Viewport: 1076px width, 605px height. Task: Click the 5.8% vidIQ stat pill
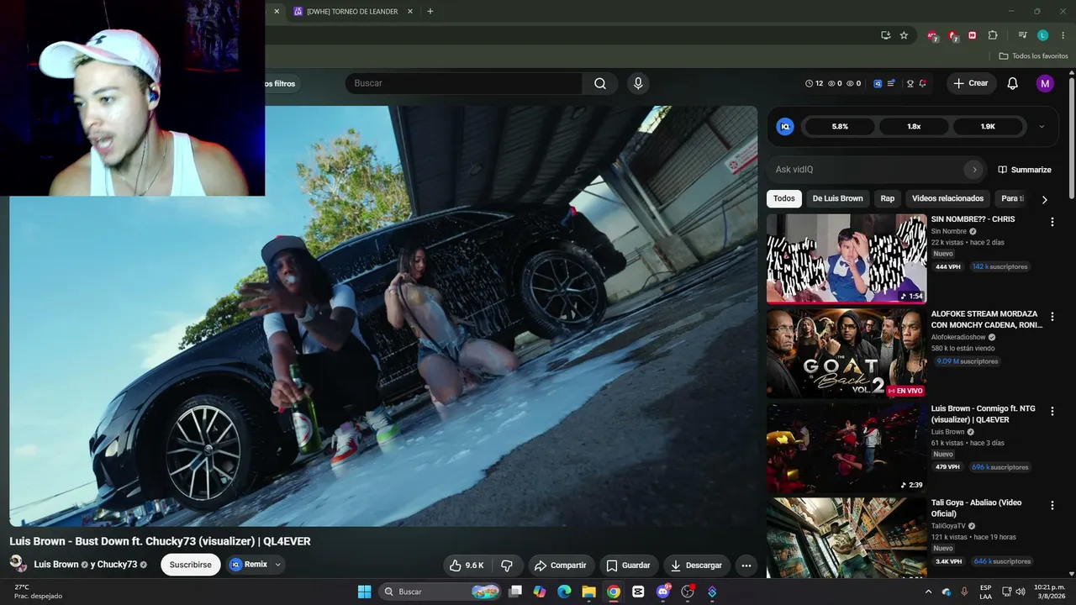[840, 127]
